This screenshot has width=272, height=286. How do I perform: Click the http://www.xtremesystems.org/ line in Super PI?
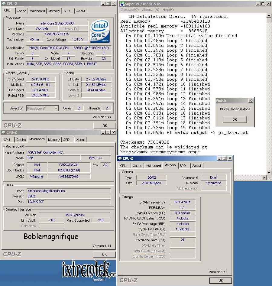point(160,152)
